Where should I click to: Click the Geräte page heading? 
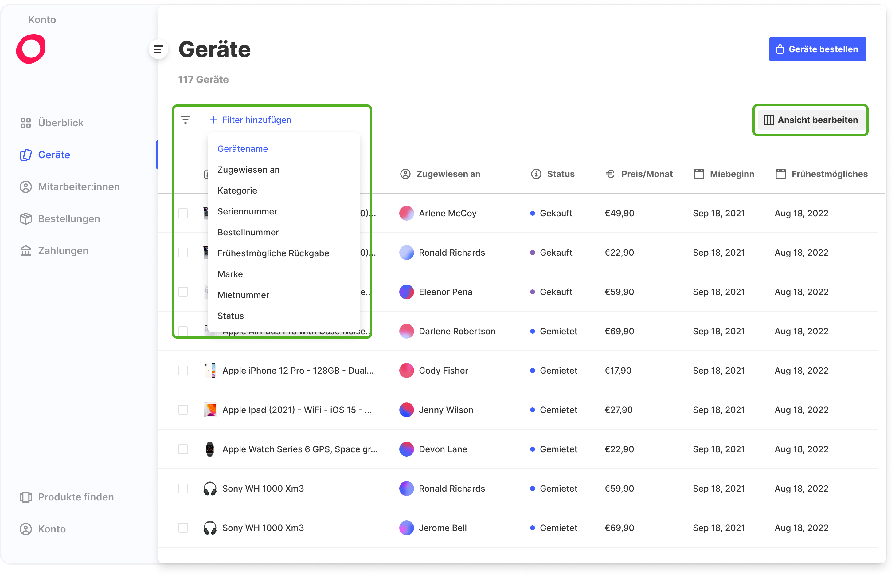215,49
